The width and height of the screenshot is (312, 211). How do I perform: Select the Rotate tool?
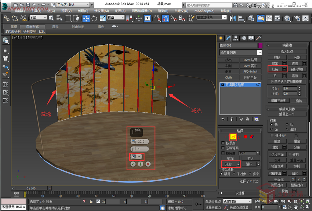[94, 18]
